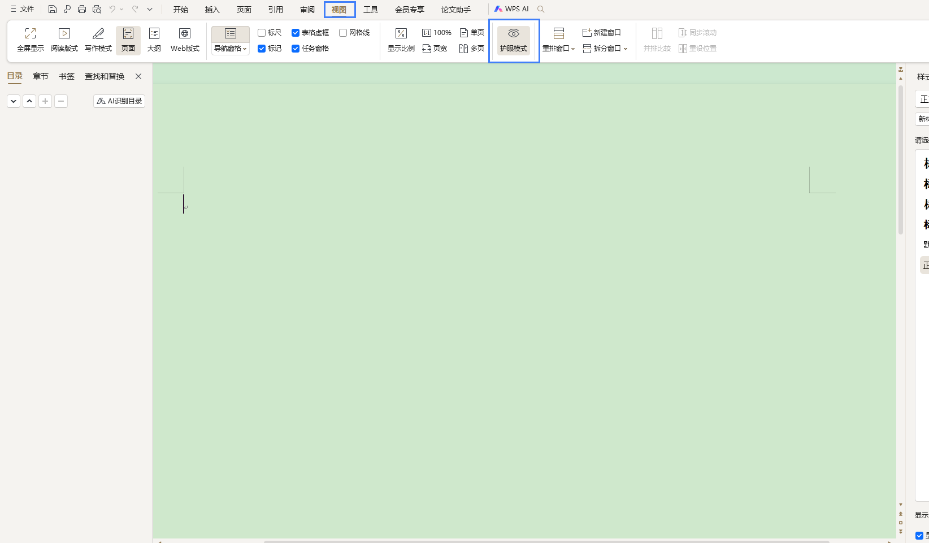Open 阅读版式 reading layout
929x543 pixels.
point(64,40)
